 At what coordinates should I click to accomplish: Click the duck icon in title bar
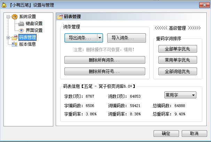coord(4,5)
